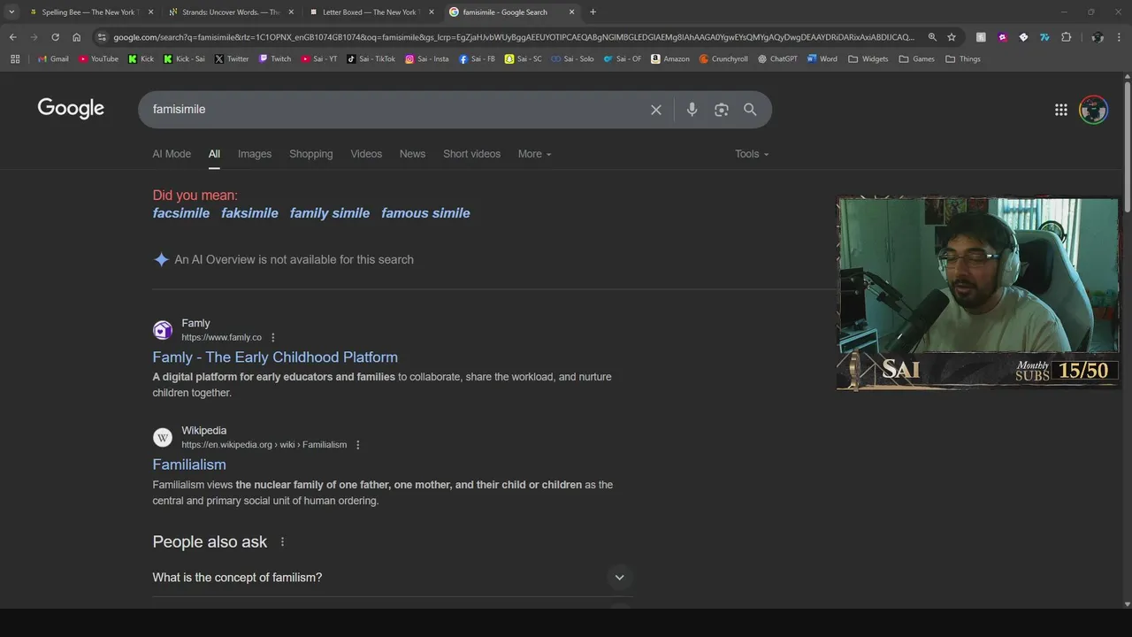This screenshot has width=1132, height=637.
Task: Open 'Famly - The Early Childhood Platform' link
Action: tap(275, 357)
